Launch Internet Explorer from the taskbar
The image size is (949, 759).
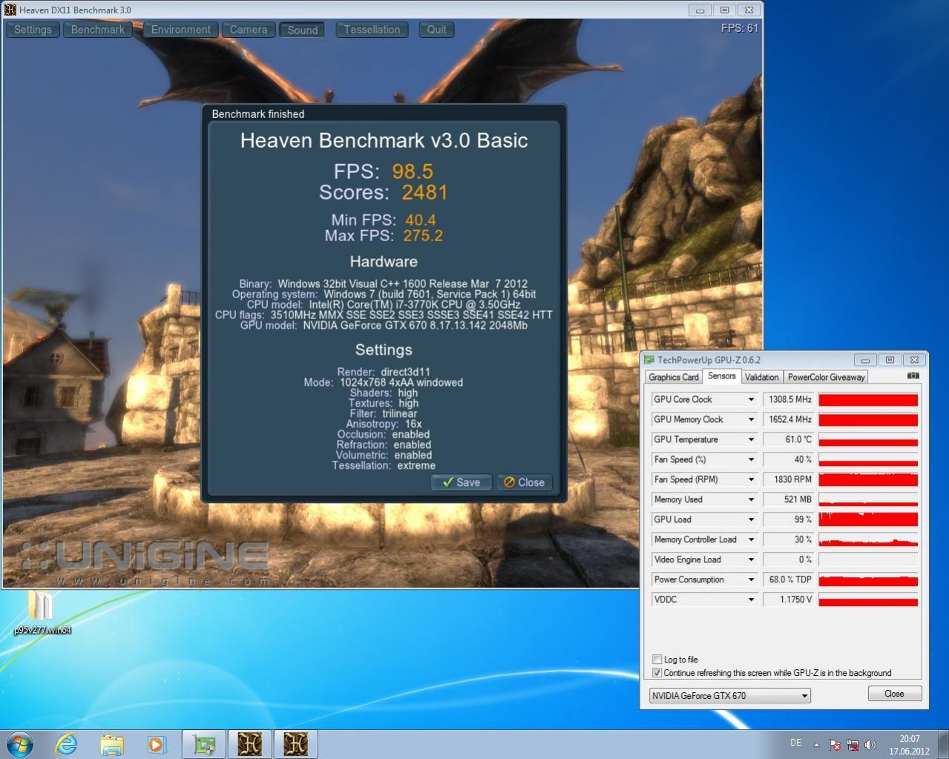(66, 744)
